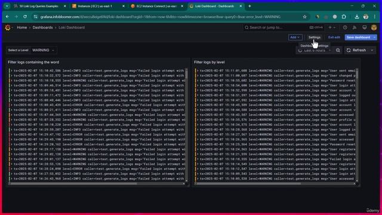
Task: Open browser extensions puzzle icon
Action: point(344,17)
